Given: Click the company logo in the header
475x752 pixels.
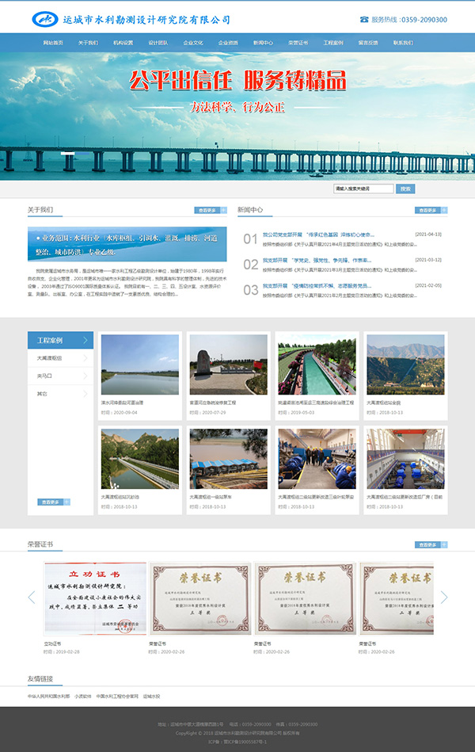Looking at the screenshot, I should (x=44, y=19).
